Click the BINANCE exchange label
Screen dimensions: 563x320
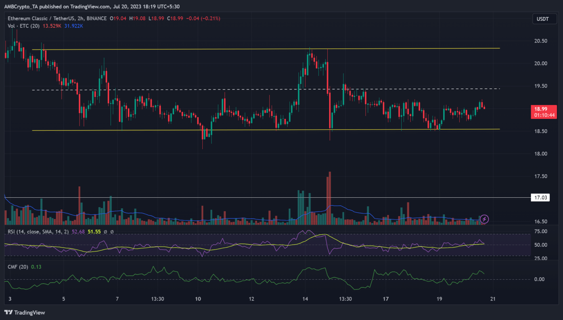pyautogui.click(x=96, y=18)
